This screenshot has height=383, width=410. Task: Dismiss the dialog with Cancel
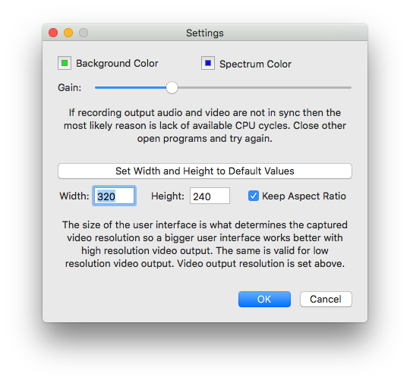click(326, 299)
